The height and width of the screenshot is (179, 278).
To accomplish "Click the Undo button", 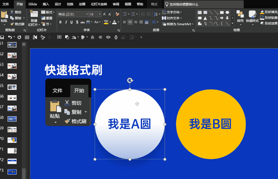I will click(10, 37).
